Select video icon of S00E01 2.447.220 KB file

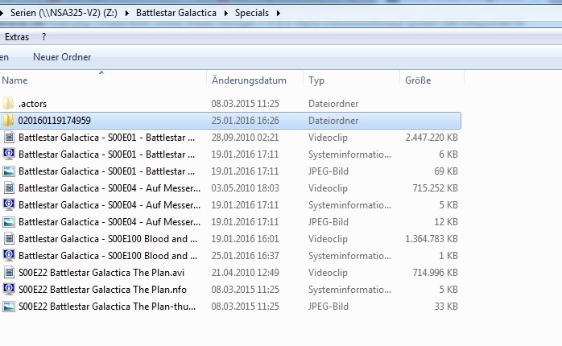coord(9,137)
